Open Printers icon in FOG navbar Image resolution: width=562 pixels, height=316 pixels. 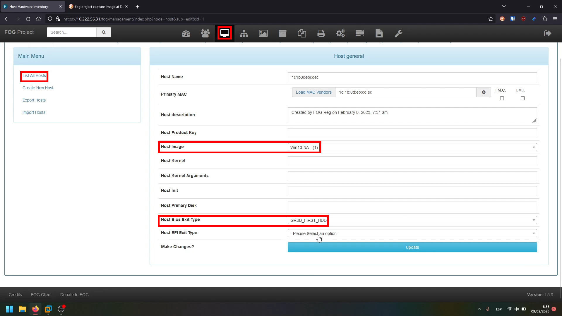pyautogui.click(x=321, y=34)
